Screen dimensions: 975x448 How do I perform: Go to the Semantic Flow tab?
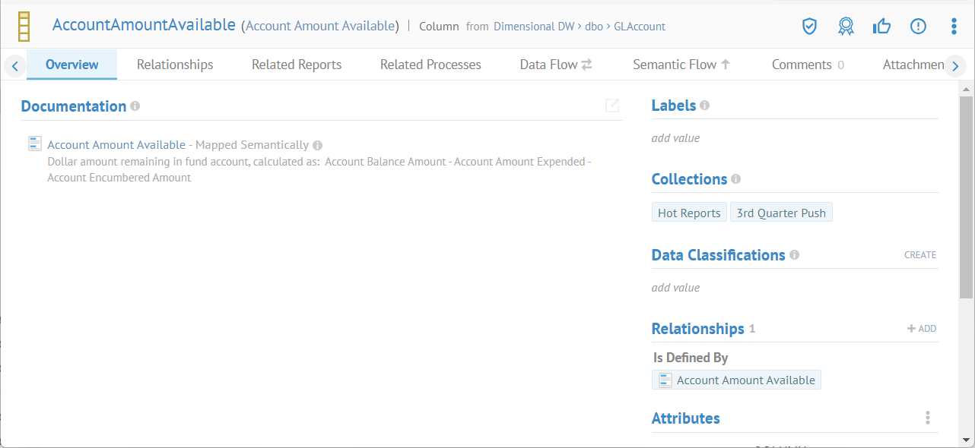(681, 65)
